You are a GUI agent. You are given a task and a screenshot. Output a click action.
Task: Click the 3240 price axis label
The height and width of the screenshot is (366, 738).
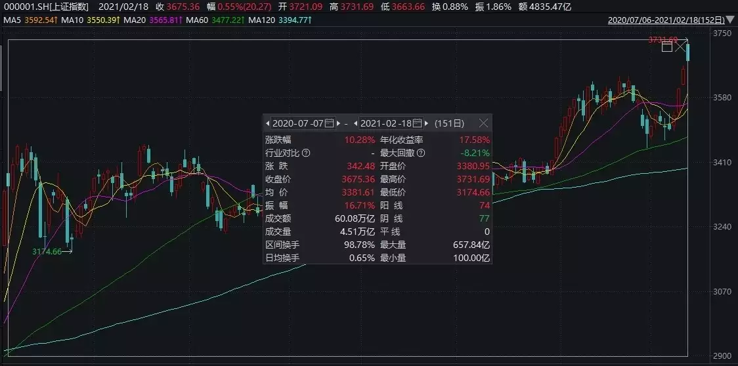pyautogui.click(x=722, y=227)
